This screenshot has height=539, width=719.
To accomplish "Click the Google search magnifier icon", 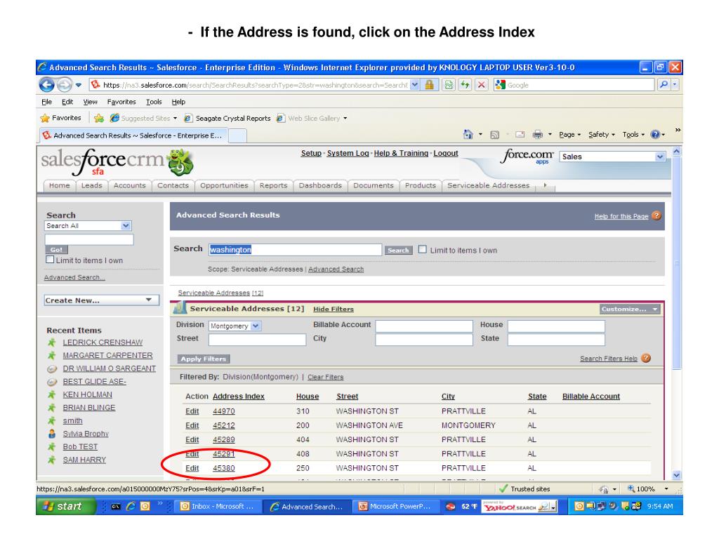I will coord(663,85).
